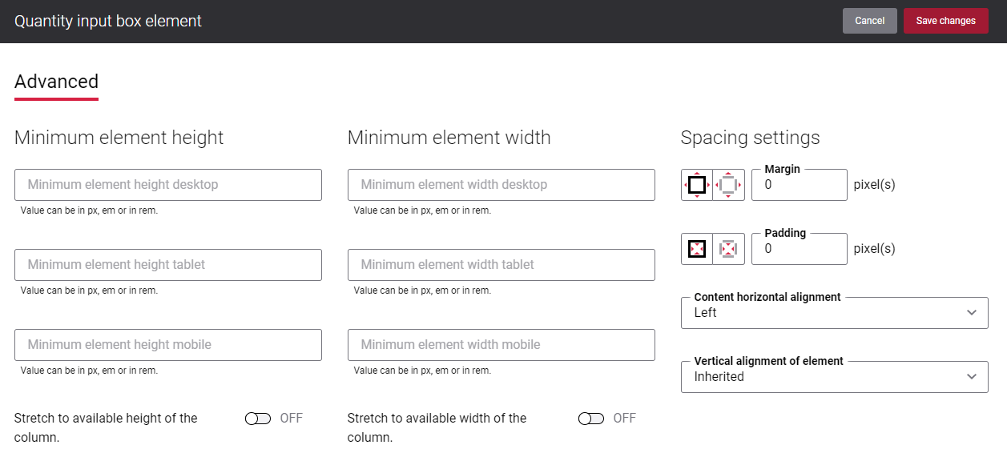Viewport: 1007px width, 465px height.
Task: Select the uniform padding (all sides) icon
Action: (x=696, y=248)
